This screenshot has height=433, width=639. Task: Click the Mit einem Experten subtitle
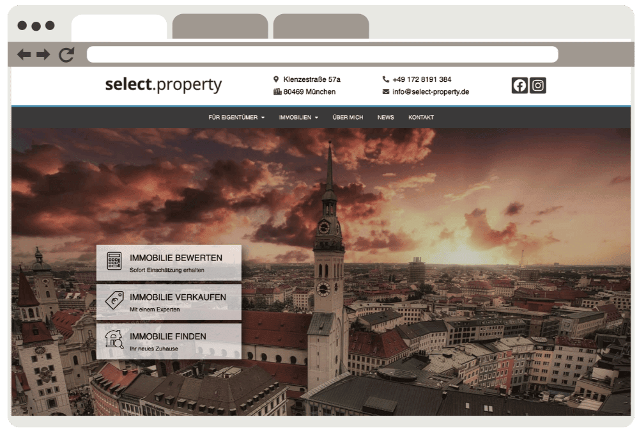(x=155, y=310)
